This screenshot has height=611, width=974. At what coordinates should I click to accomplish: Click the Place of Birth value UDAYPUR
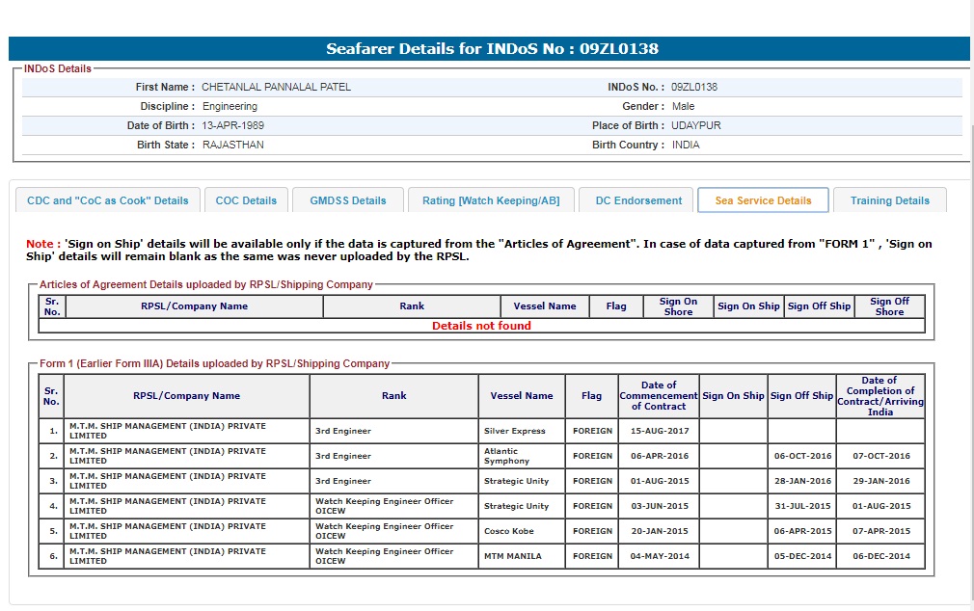click(695, 125)
